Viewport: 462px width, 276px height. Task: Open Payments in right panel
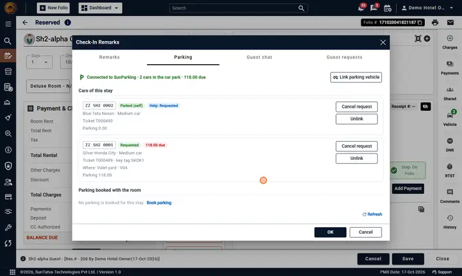point(450,67)
